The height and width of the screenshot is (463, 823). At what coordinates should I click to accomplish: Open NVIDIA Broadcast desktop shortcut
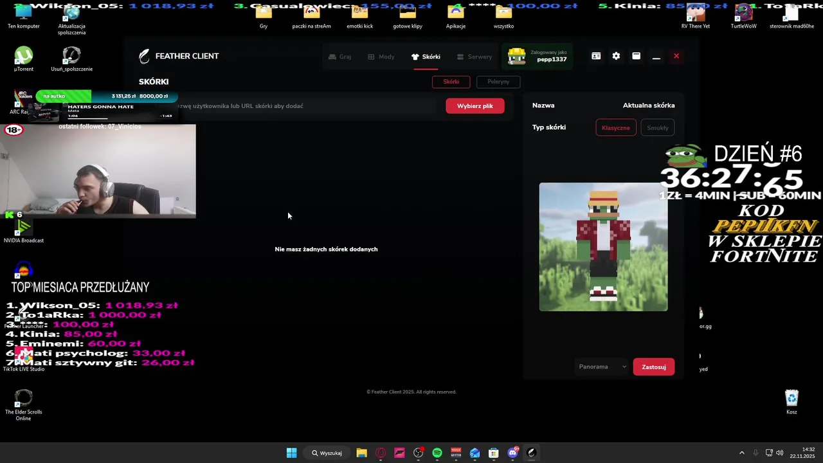pos(24,232)
